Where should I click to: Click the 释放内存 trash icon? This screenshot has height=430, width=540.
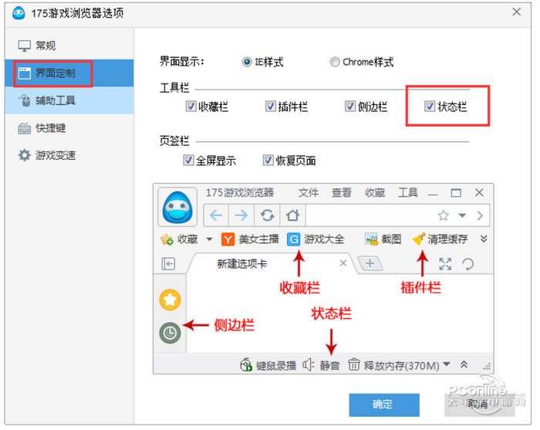pos(353,364)
